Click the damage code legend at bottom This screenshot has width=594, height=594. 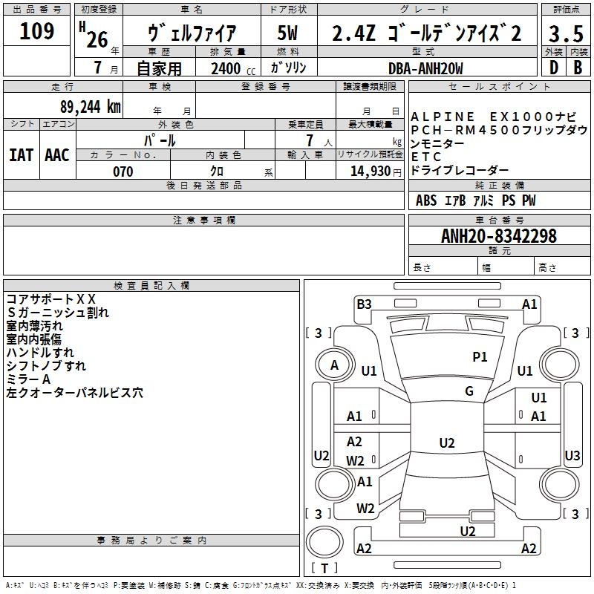click(x=261, y=585)
